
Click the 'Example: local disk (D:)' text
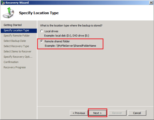pyautogui.click(x=66, y=36)
